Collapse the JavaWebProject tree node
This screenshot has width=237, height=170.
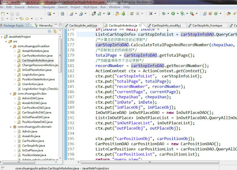pyautogui.click(x=2, y=36)
